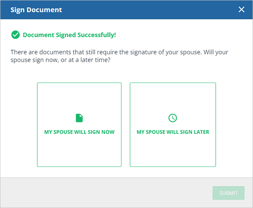Select the "My Spouse Will Sign Now" label
This screenshot has width=253, height=208.
(x=79, y=132)
